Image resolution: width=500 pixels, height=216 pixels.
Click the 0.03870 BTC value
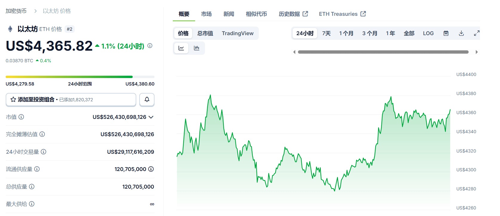click(x=19, y=60)
